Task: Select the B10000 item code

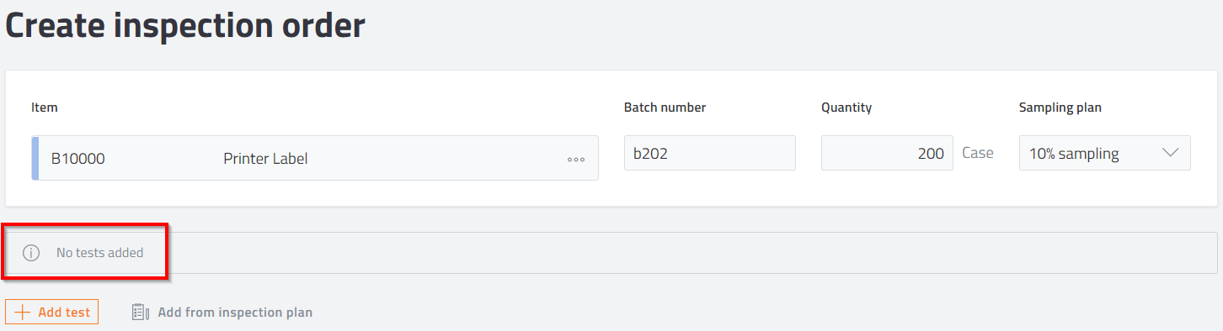Action: point(77,158)
